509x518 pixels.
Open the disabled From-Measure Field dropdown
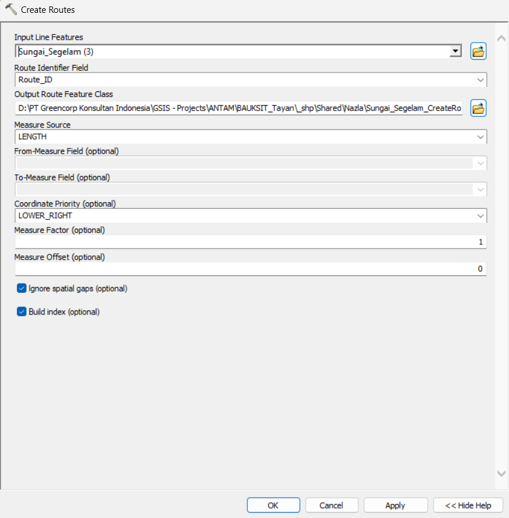[480, 163]
